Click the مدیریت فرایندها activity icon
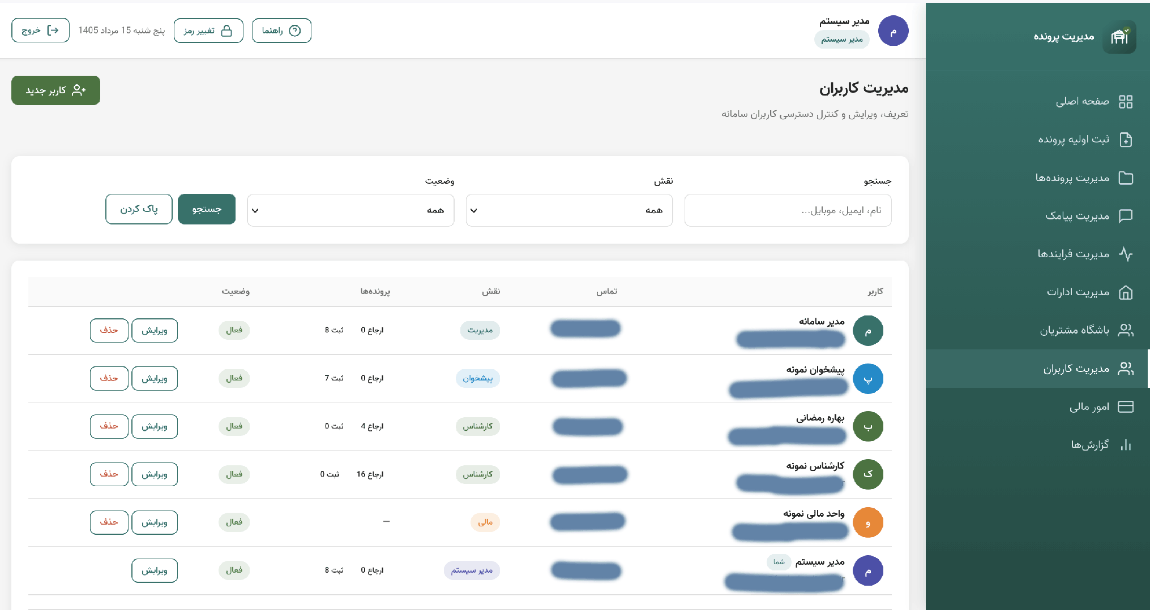Image resolution: width=1150 pixels, height=610 pixels. pos(1126,254)
